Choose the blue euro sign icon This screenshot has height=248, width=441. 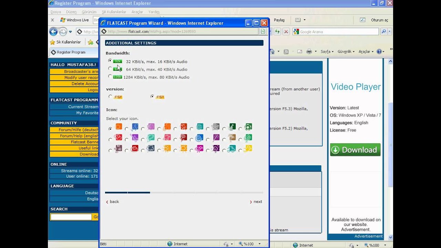point(135,127)
